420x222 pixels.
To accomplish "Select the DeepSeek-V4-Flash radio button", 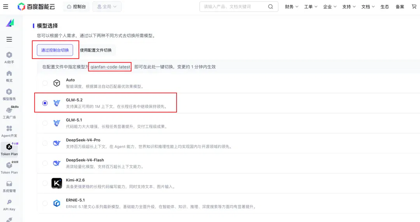I will pos(45,163).
